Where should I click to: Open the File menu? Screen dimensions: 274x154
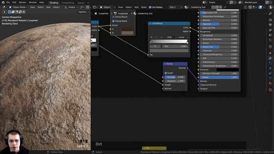point(8,3)
